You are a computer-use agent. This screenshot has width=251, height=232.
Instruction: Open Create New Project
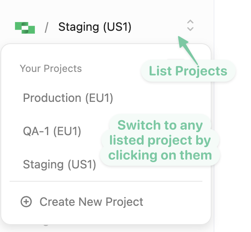(x=91, y=202)
